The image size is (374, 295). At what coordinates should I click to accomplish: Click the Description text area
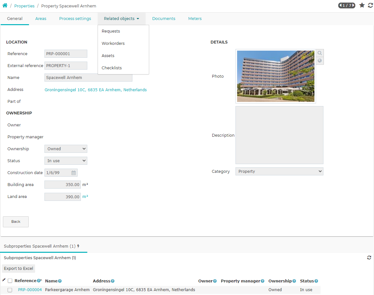(x=279, y=135)
